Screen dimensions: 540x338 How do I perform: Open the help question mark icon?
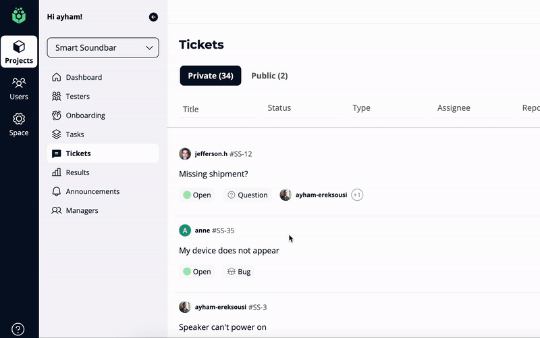18,329
